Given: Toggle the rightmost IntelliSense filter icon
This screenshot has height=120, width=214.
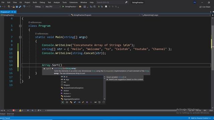Looking at the screenshot, I should 104,102.
